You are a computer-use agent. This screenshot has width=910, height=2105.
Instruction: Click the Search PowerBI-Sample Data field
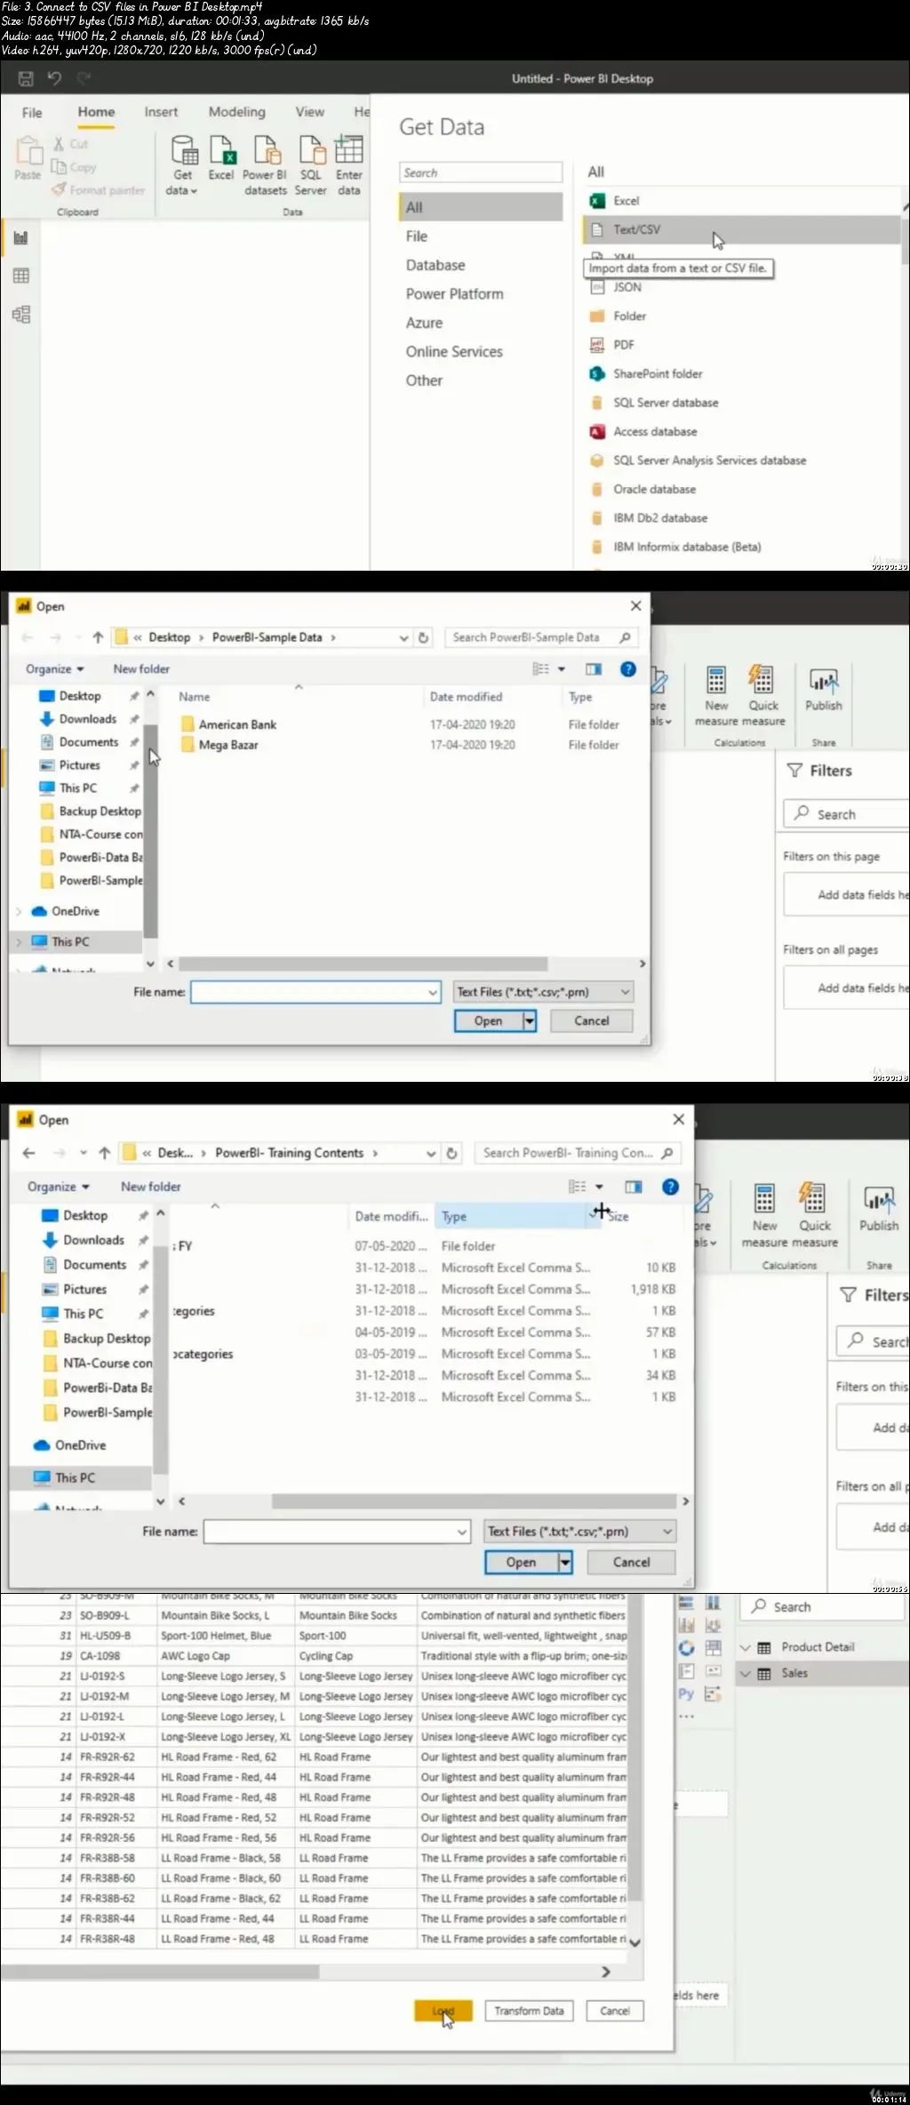(541, 637)
